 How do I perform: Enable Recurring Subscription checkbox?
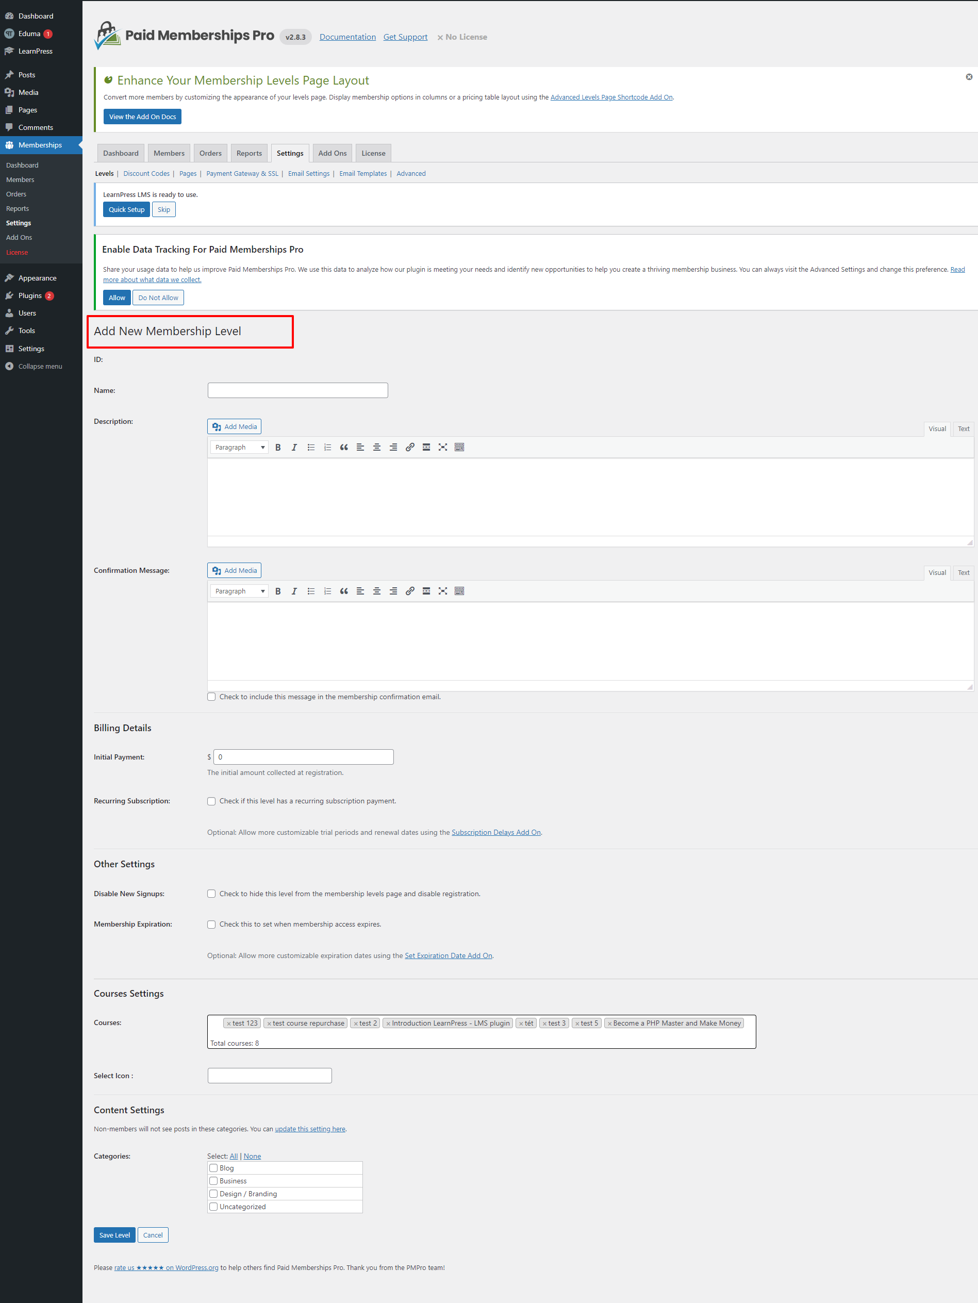tap(211, 801)
